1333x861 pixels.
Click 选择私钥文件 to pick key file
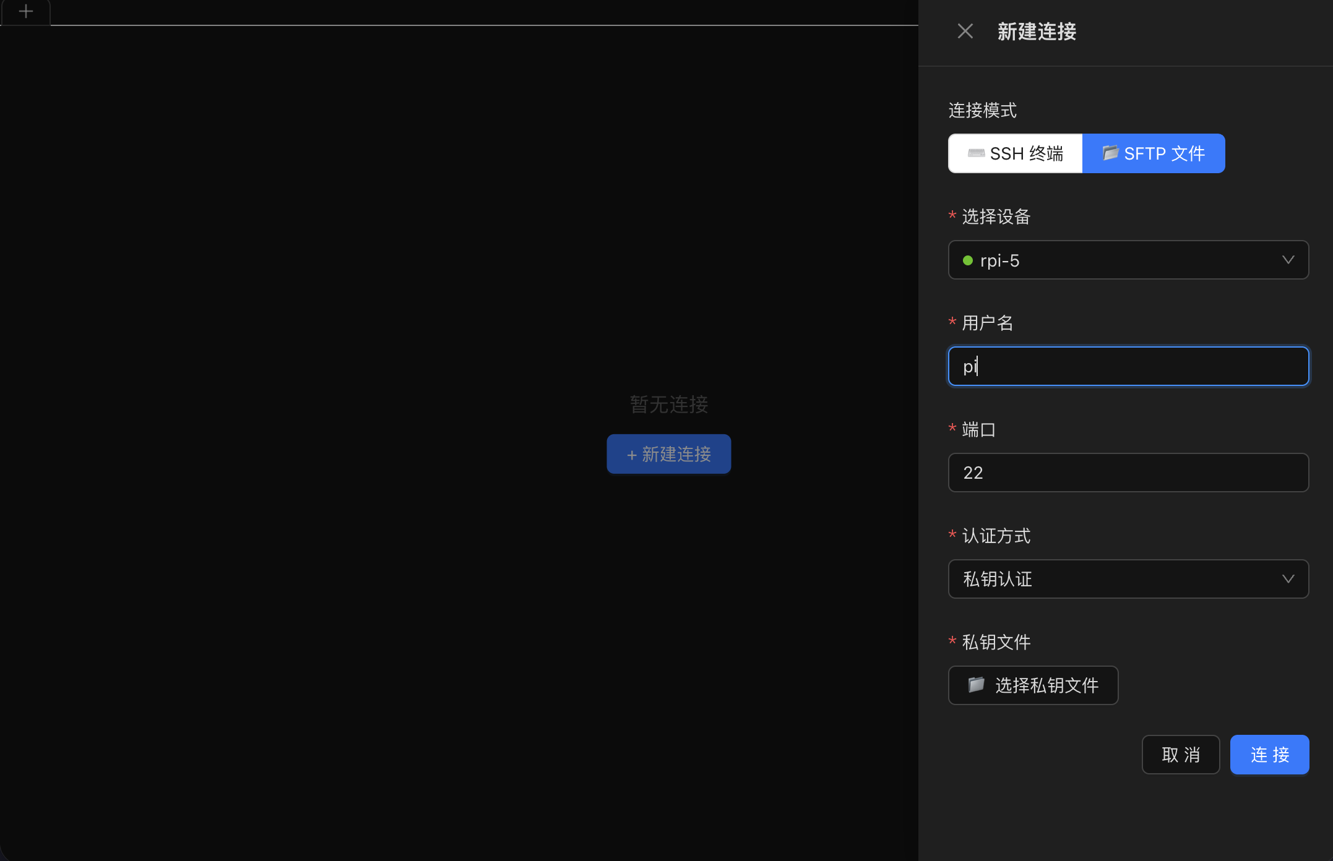pyautogui.click(x=1032, y=685)
